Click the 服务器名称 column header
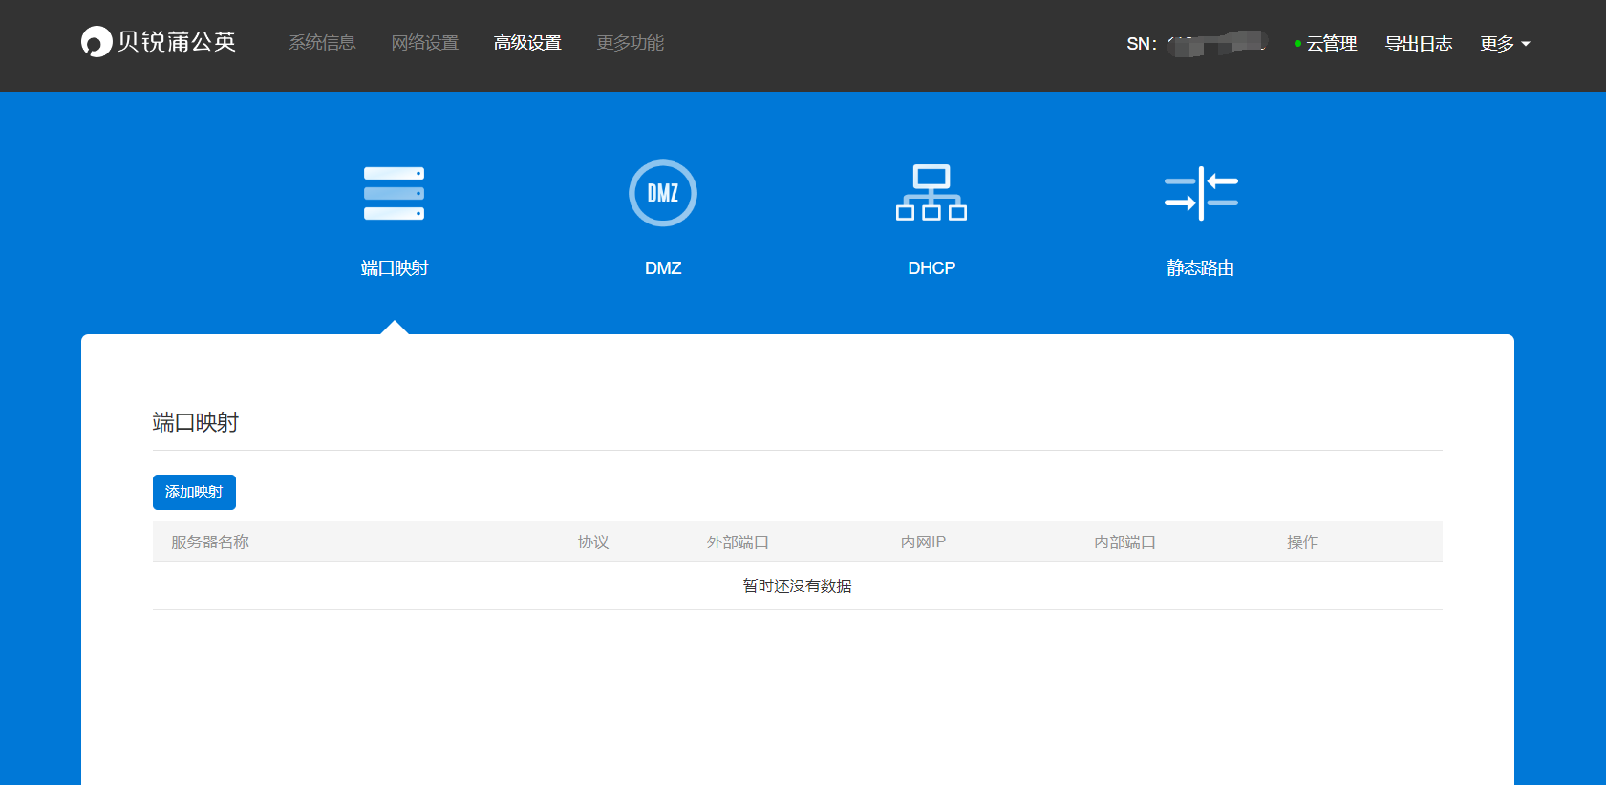This screenshot has width=1606, height=785. click(210, 542)
